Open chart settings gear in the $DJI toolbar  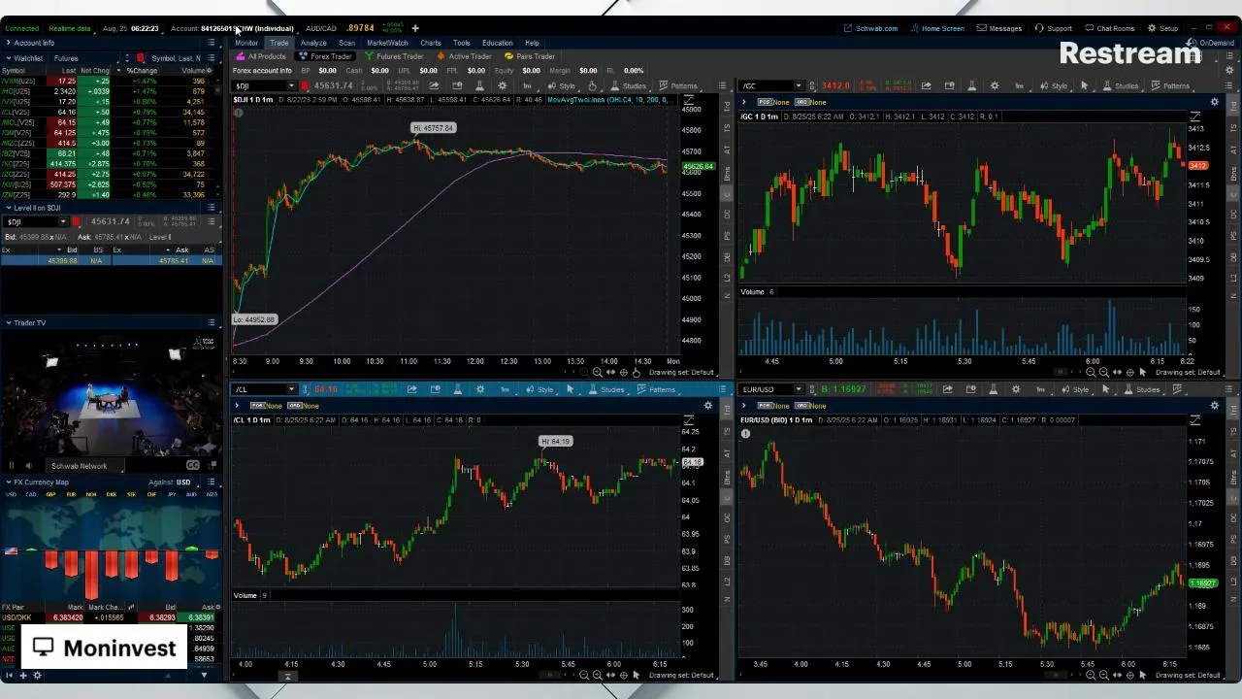click(x=502, y=85)
